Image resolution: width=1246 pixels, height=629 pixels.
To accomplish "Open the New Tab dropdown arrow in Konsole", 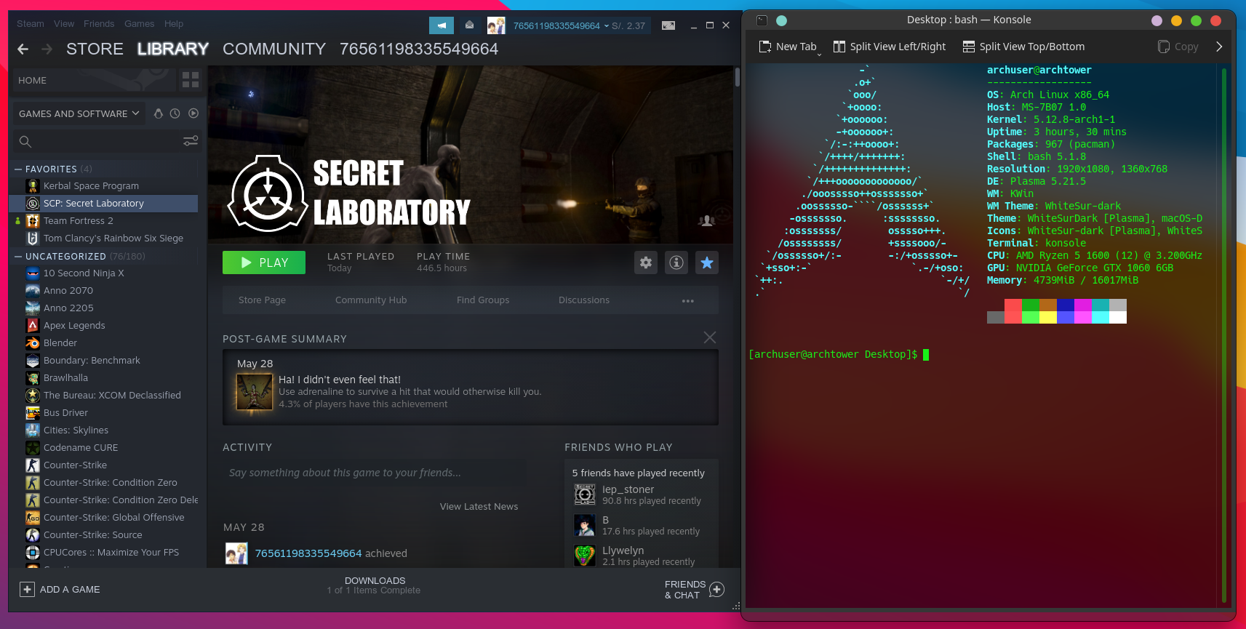I will tap(820, 54).
